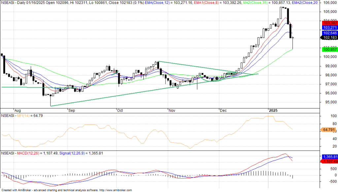The image size is (338, 192).
Task: Click the 106,000 level on price axis
Action: (x=328, y=3)
